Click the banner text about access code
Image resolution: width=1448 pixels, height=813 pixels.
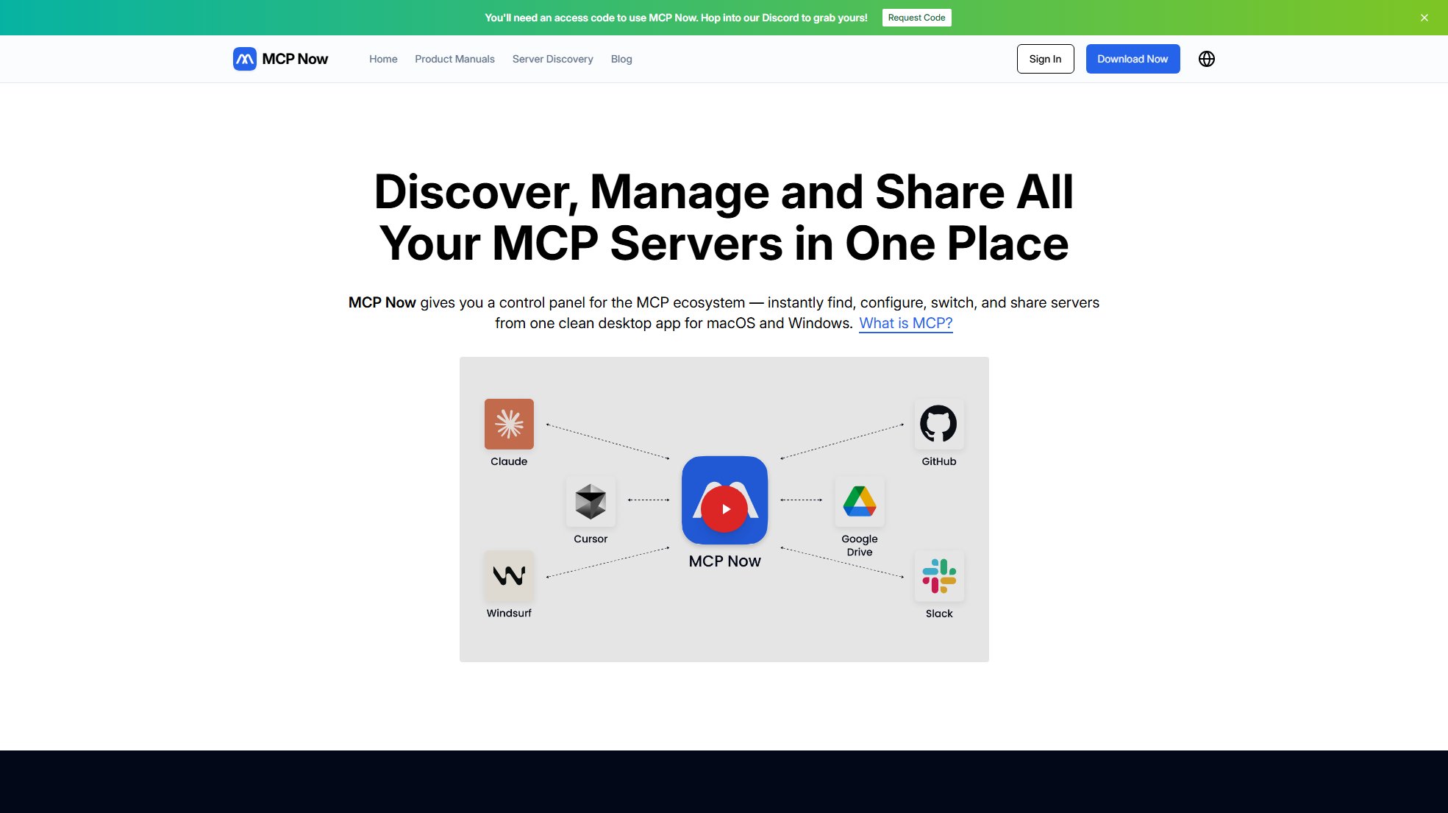[676, 18]
